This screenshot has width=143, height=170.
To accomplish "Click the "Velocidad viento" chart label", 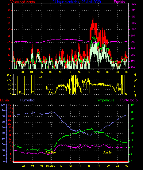I will [23, 2].
